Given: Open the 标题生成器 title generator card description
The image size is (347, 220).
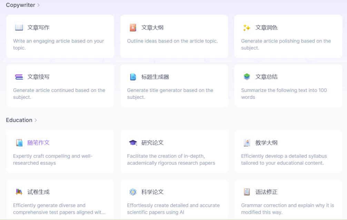Looking at the screenshot, I should coord(170,94).
